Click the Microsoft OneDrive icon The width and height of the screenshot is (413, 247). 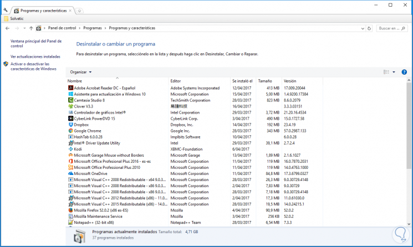pyautogui.click(x=70, y=173)
